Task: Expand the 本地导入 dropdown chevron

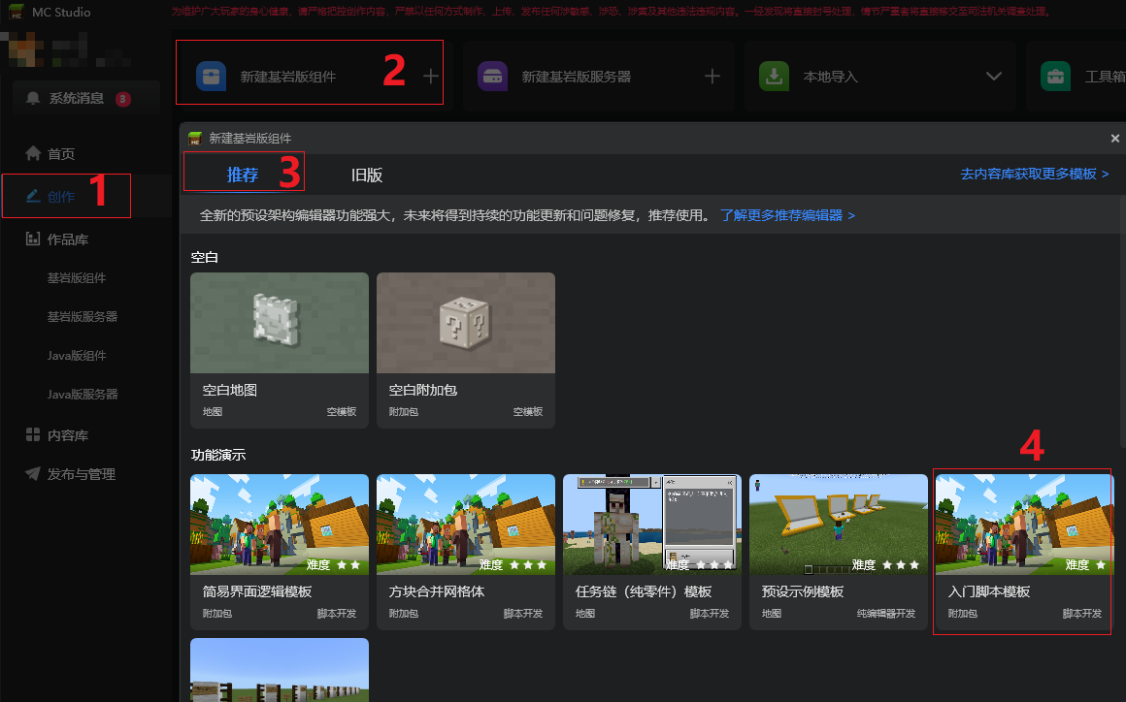Action: (994, 76)
